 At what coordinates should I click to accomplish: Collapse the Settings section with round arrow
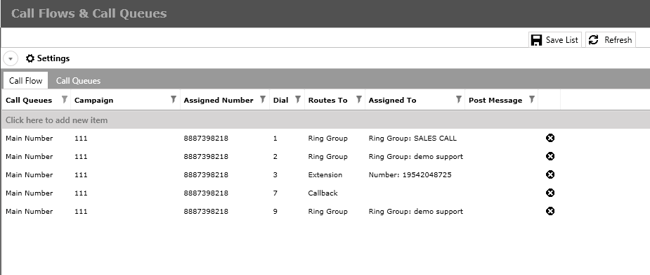pos(11,58)
